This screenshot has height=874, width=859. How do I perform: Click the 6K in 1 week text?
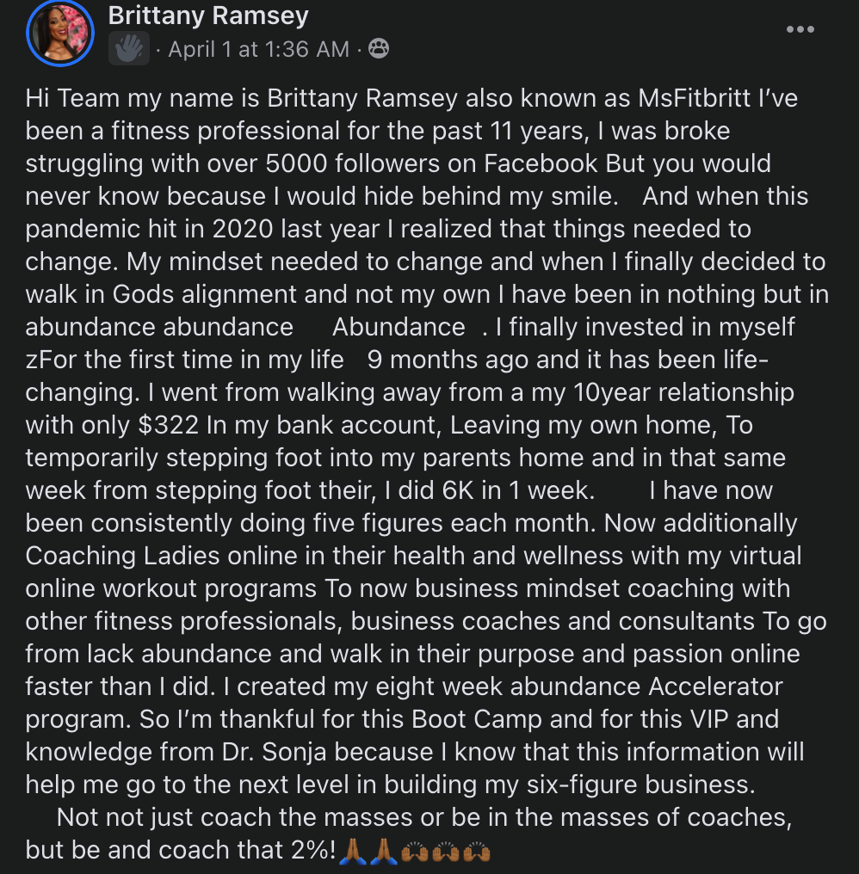(x=516, y=490)
